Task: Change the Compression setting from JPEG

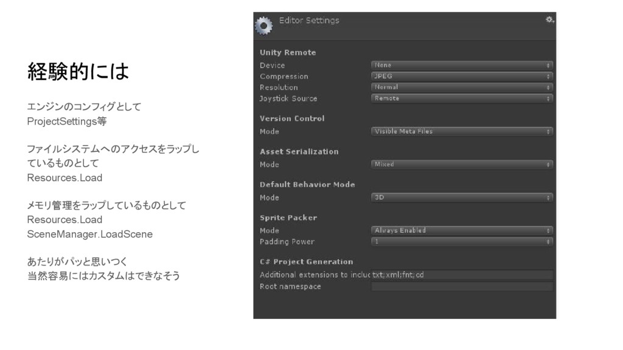Action: coord(461,76)
